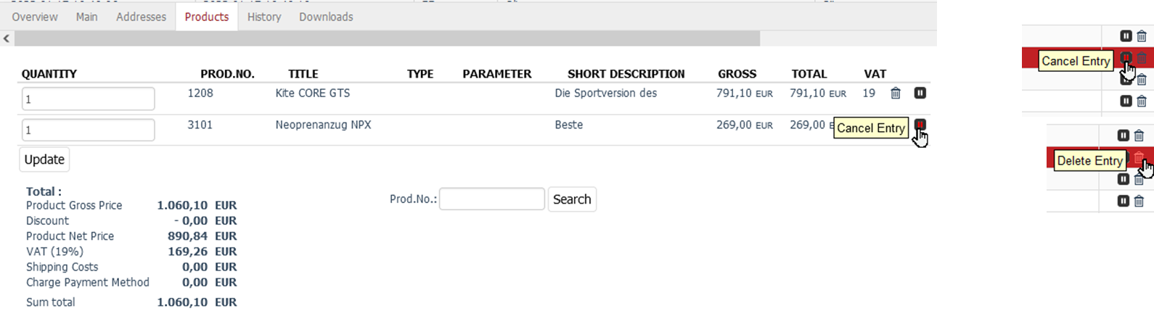
Task: Click the faded trash icon in the red Cancel Entry row
Action: (x=1142, y=58)
